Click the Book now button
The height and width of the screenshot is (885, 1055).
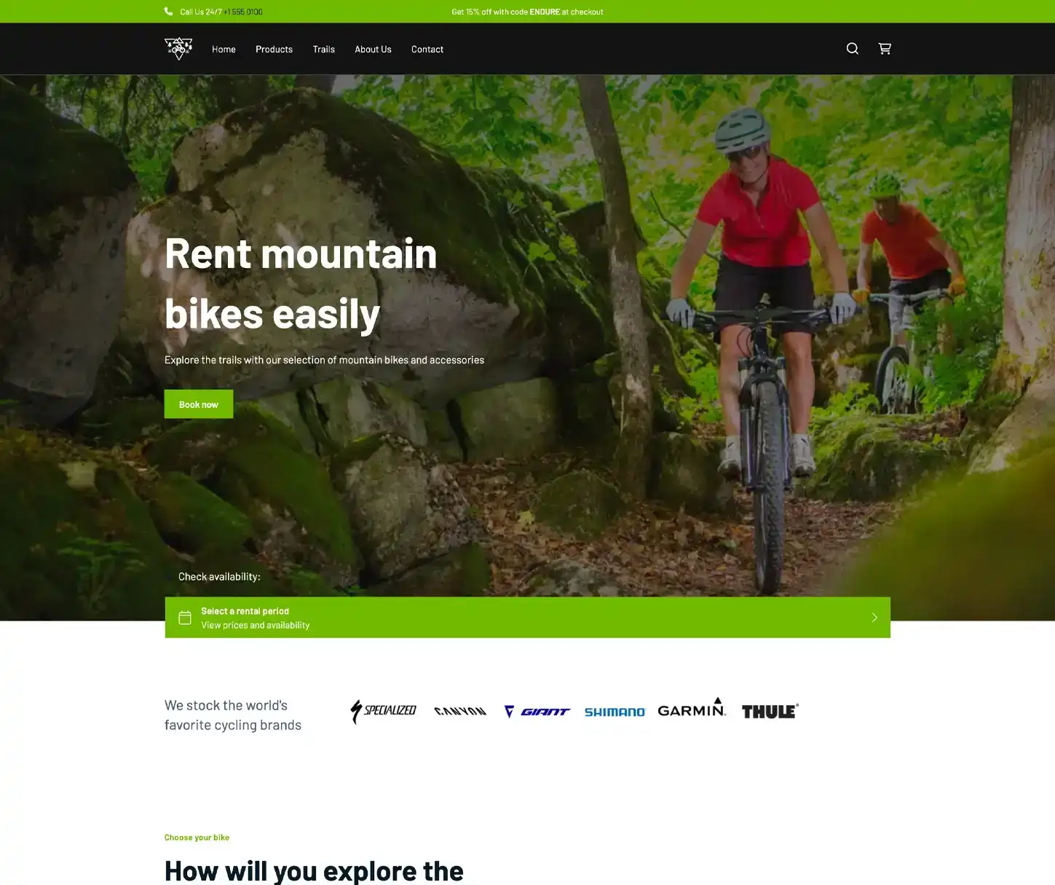(199, 404)
